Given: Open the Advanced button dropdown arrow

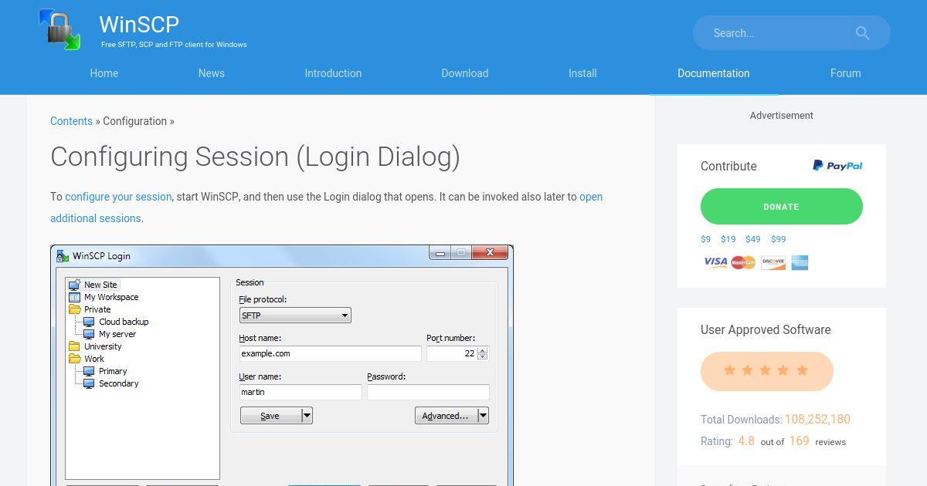Looking at the screenshot, I should 483,416.
